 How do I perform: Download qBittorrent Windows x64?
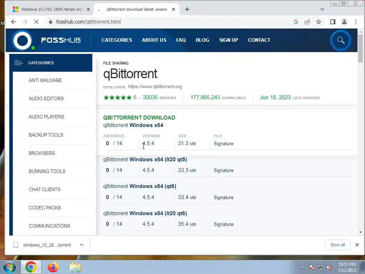coord(133,125)
